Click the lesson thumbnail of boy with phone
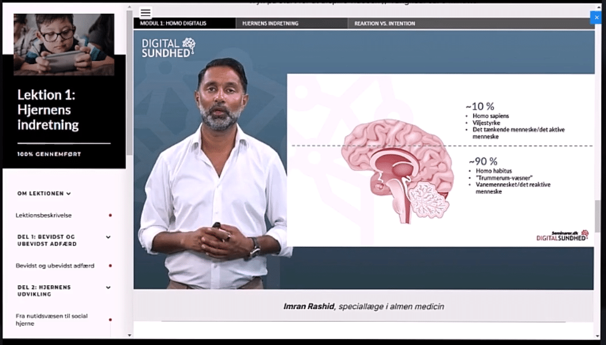The image size is (606, 345). 64,45
